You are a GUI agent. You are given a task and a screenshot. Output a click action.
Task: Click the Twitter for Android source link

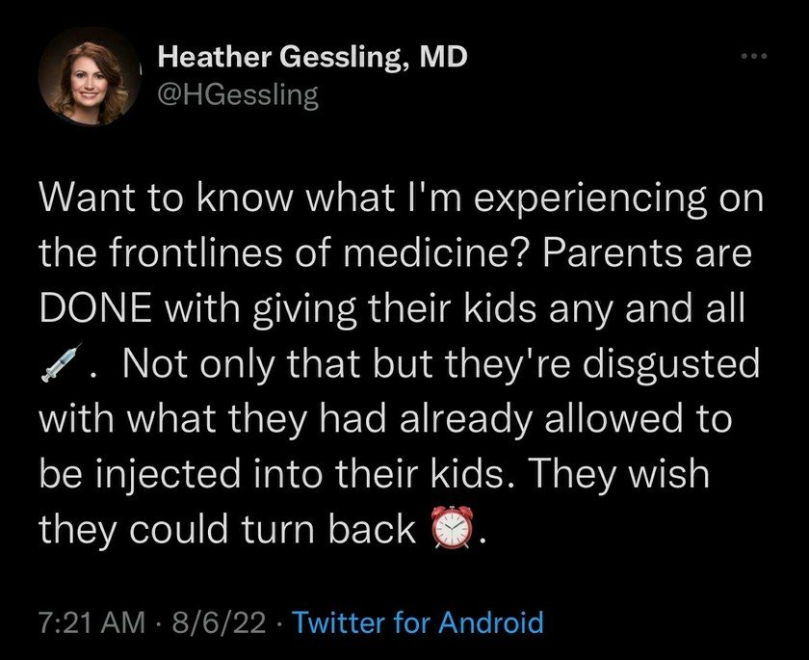[417, 621]
